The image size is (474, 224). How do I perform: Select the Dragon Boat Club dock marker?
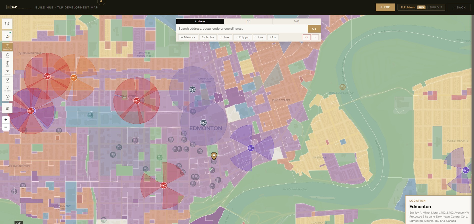pyautogui.click(x=342, y=87)
